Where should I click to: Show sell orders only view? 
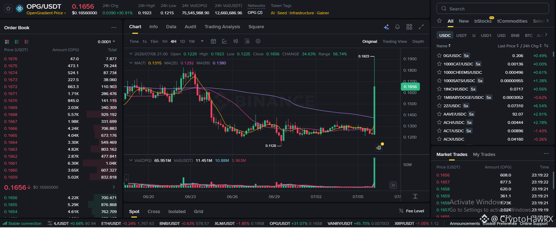(x=27, y=42)
